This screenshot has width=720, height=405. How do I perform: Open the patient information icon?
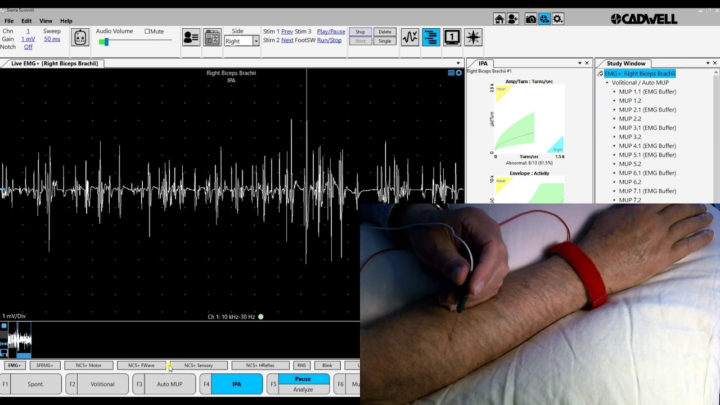point(191,38)
